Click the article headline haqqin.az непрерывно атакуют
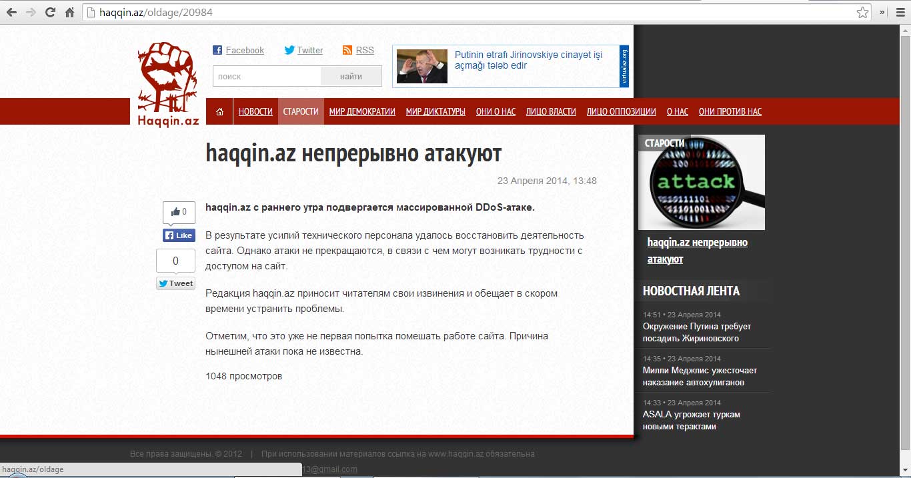This screenshot has height=478, width=911. pyautogui.click(x=353, y=153)
